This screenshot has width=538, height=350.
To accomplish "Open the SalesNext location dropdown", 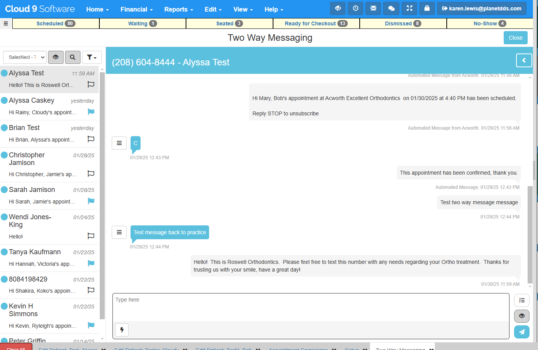I will coord(25,57).
